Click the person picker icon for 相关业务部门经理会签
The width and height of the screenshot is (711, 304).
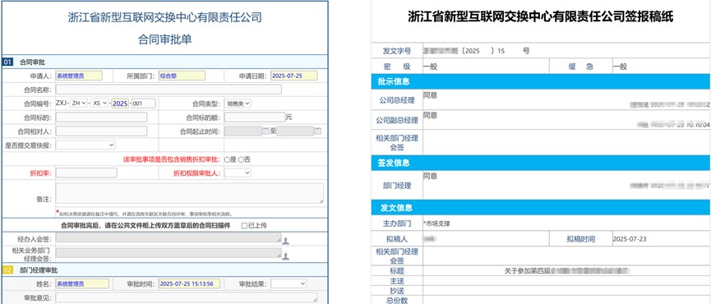click(x=286, y=256)
